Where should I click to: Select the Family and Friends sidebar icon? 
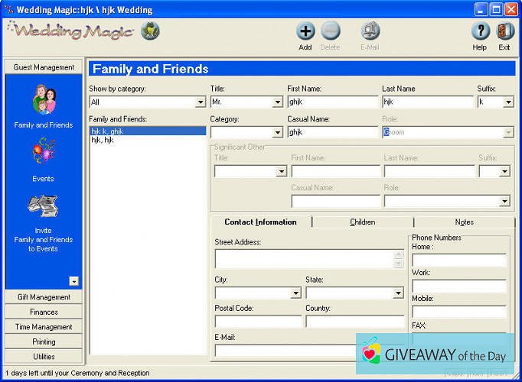(x=44, y=101)
